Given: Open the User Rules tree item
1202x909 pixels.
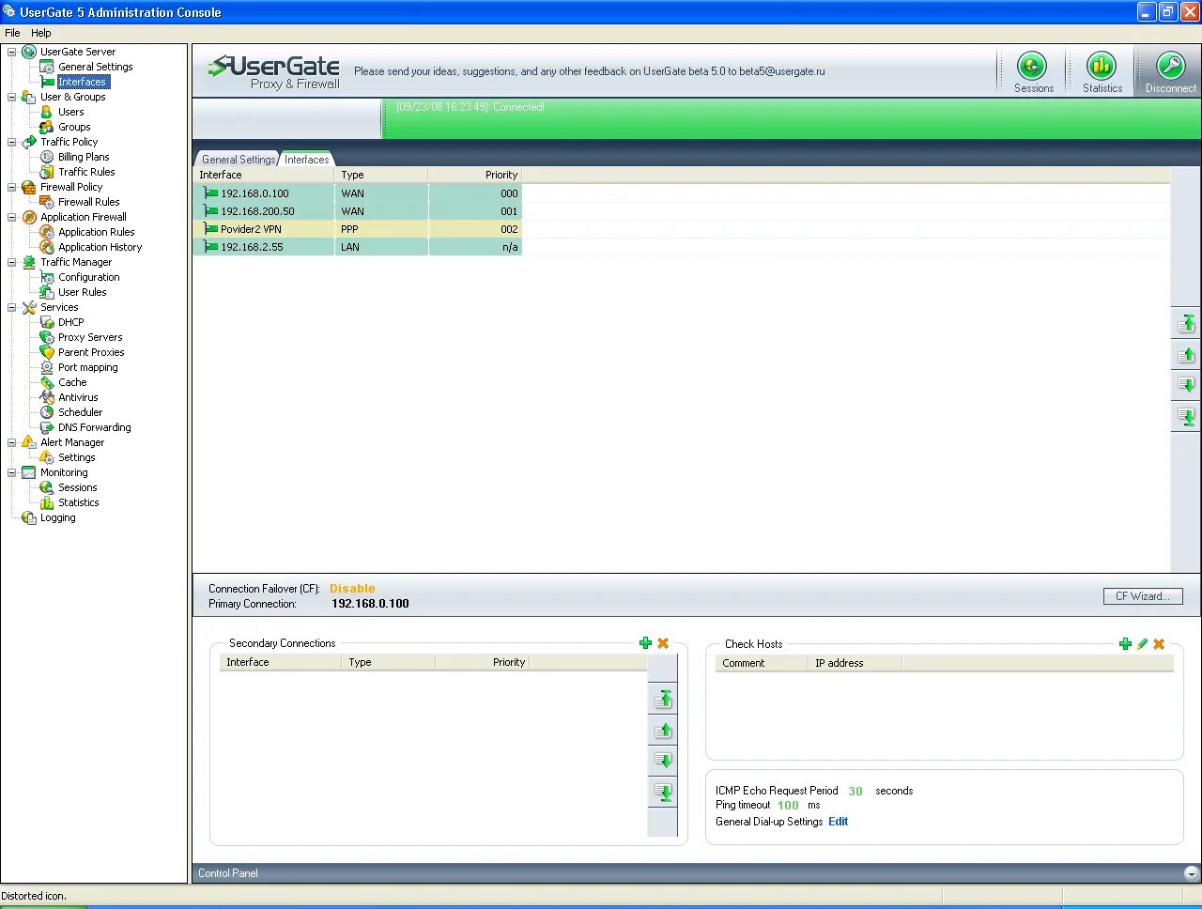Looking at the screenshot, I should coord(82,292).
